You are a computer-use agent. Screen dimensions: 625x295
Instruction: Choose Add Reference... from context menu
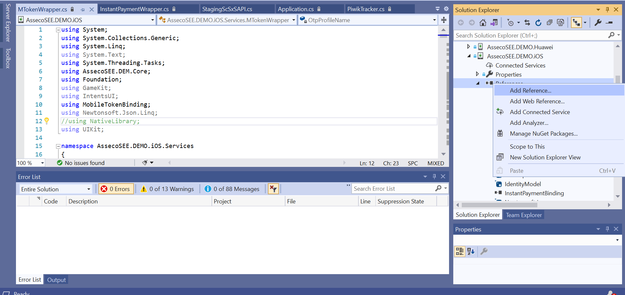point(559,90)
